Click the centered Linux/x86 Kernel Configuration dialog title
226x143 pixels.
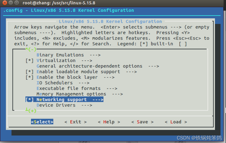tap(110, 21)
